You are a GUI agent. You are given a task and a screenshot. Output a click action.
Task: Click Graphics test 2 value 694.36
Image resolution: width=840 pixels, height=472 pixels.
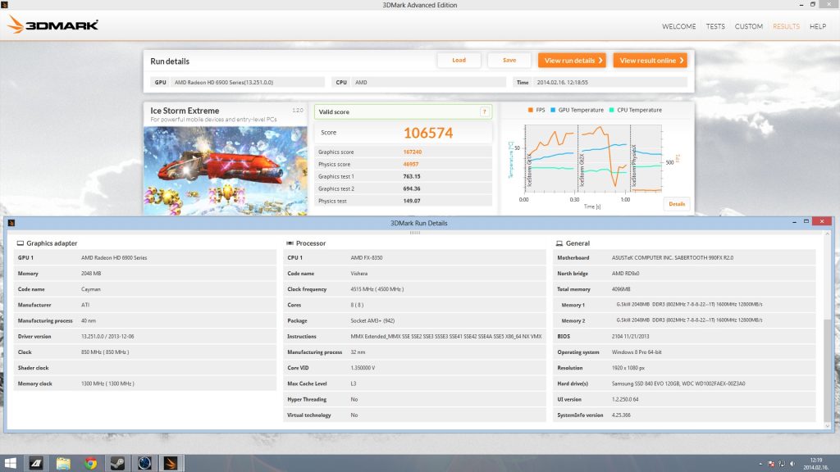[x=412, y=189]
